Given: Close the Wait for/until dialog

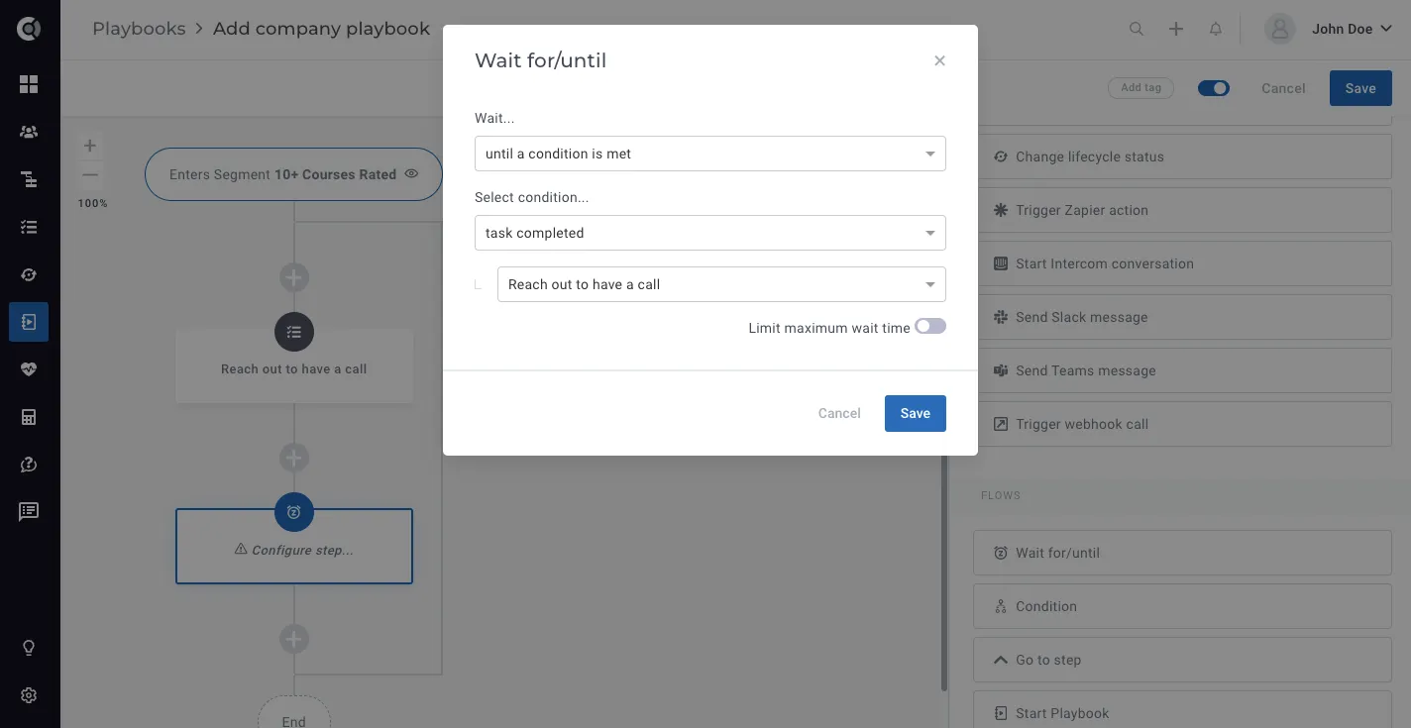Looking at the screenshot, I should 939,60.
